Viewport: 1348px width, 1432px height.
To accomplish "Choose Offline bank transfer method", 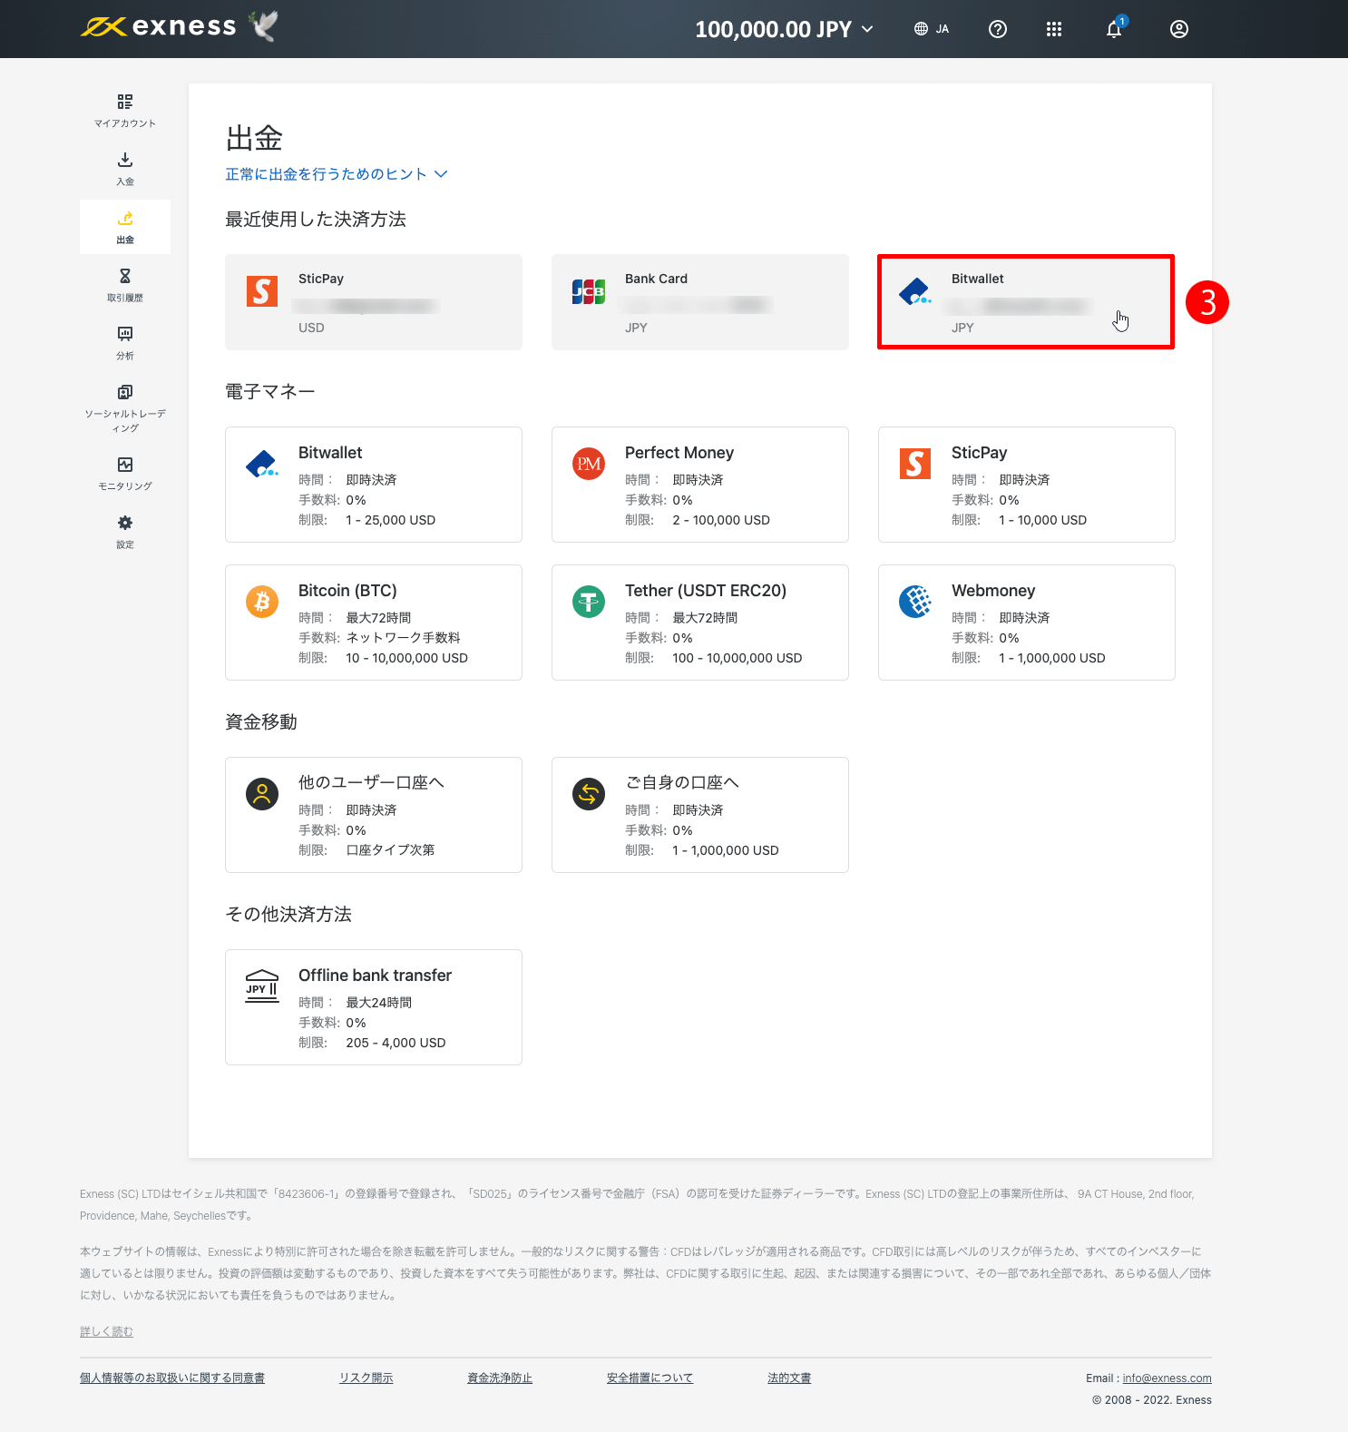I will click(374, 1007).
